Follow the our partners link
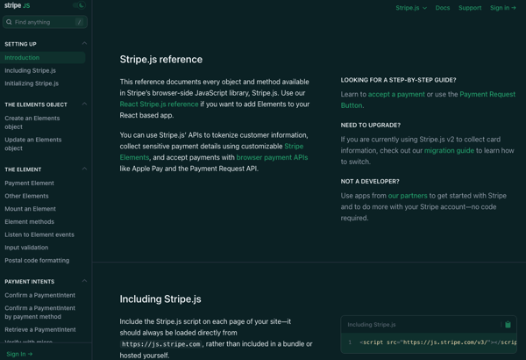 (408, 196)
